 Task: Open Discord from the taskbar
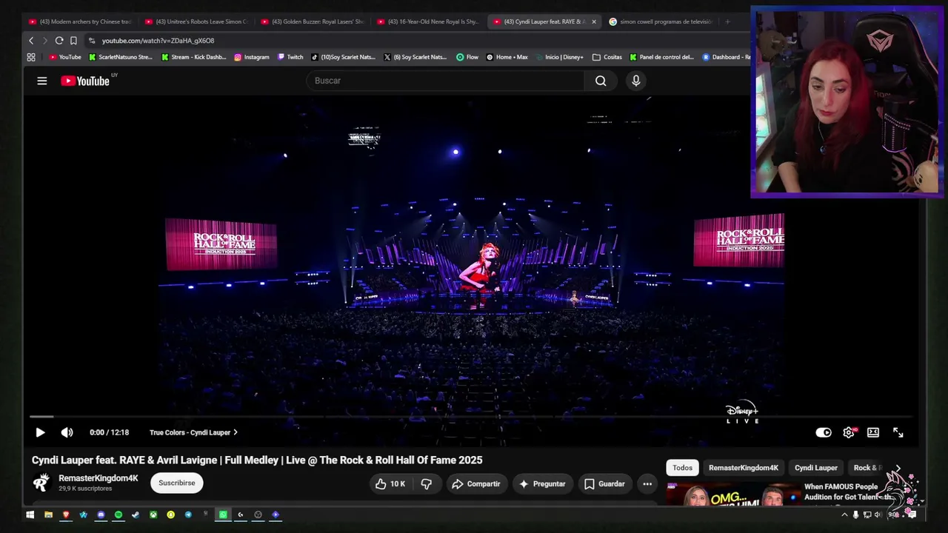click(x=101, y=514)
